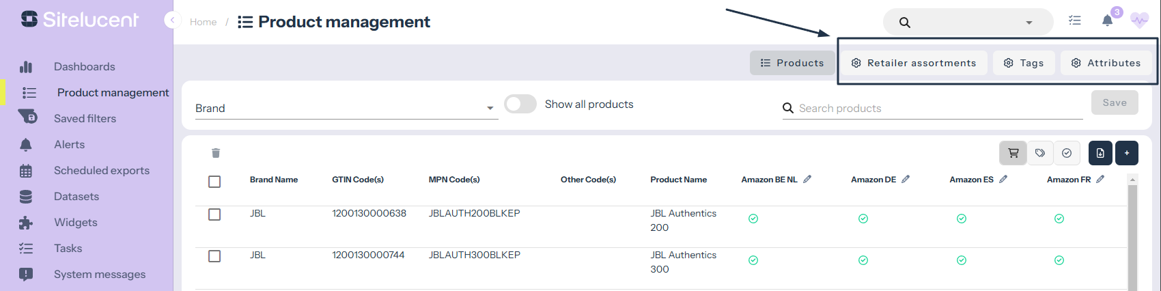1161x291 pixels.
Task: Click the export file icon
Action: (x=1100, y=153)
